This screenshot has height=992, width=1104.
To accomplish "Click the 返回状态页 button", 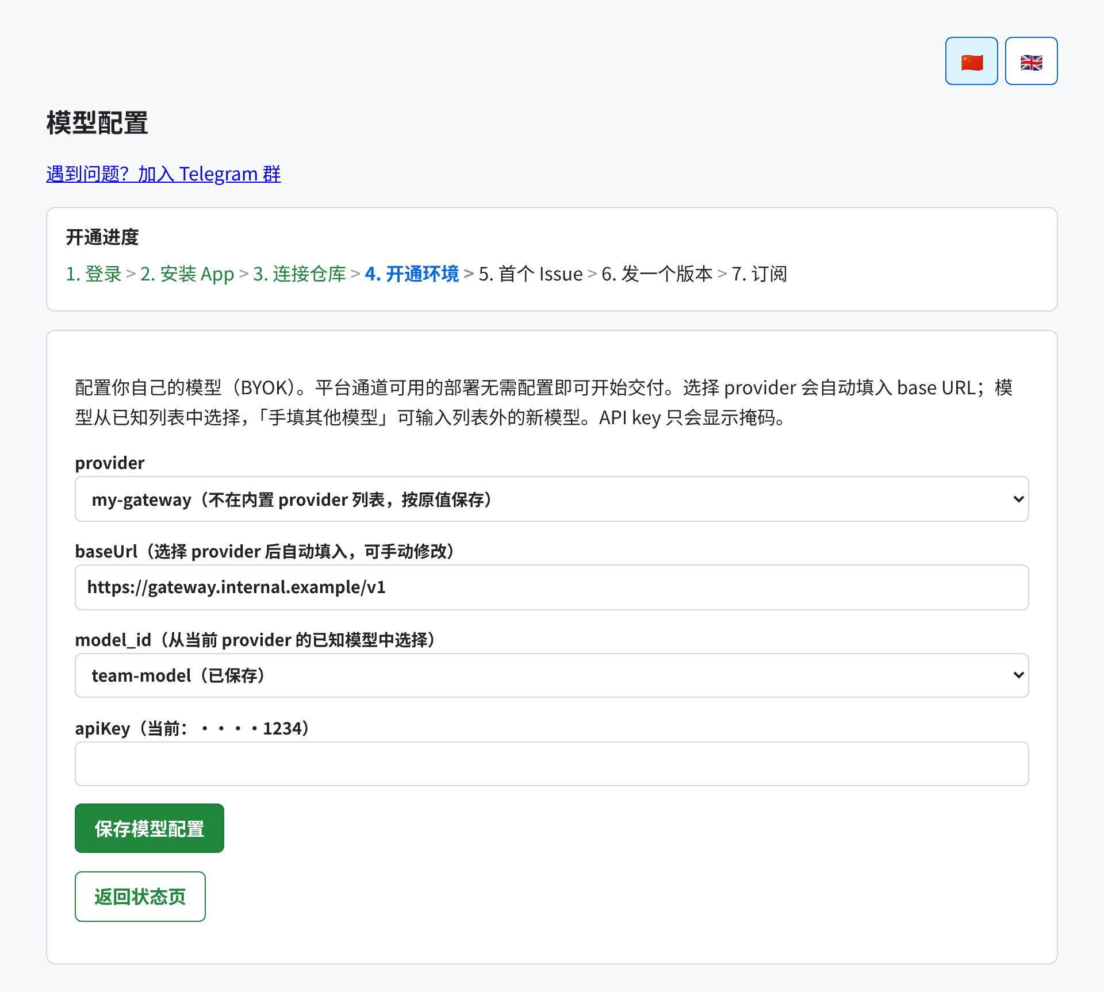I will [140, 897].
